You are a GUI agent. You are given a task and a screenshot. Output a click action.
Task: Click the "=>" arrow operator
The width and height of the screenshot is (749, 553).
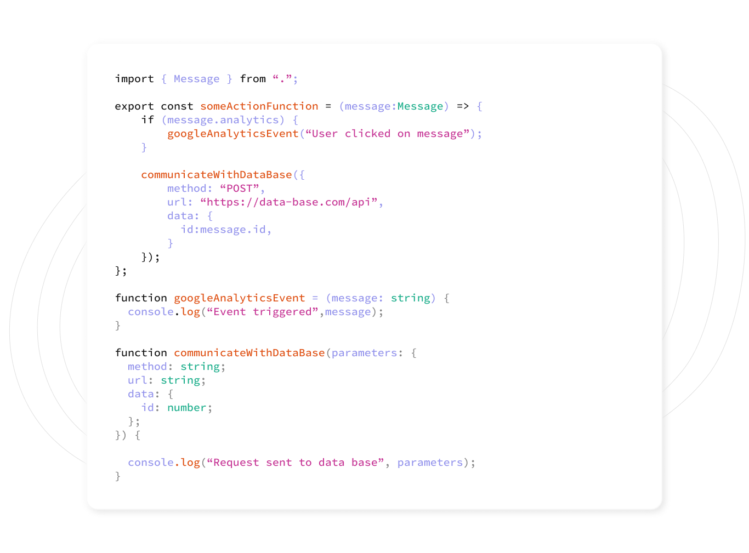463,106
